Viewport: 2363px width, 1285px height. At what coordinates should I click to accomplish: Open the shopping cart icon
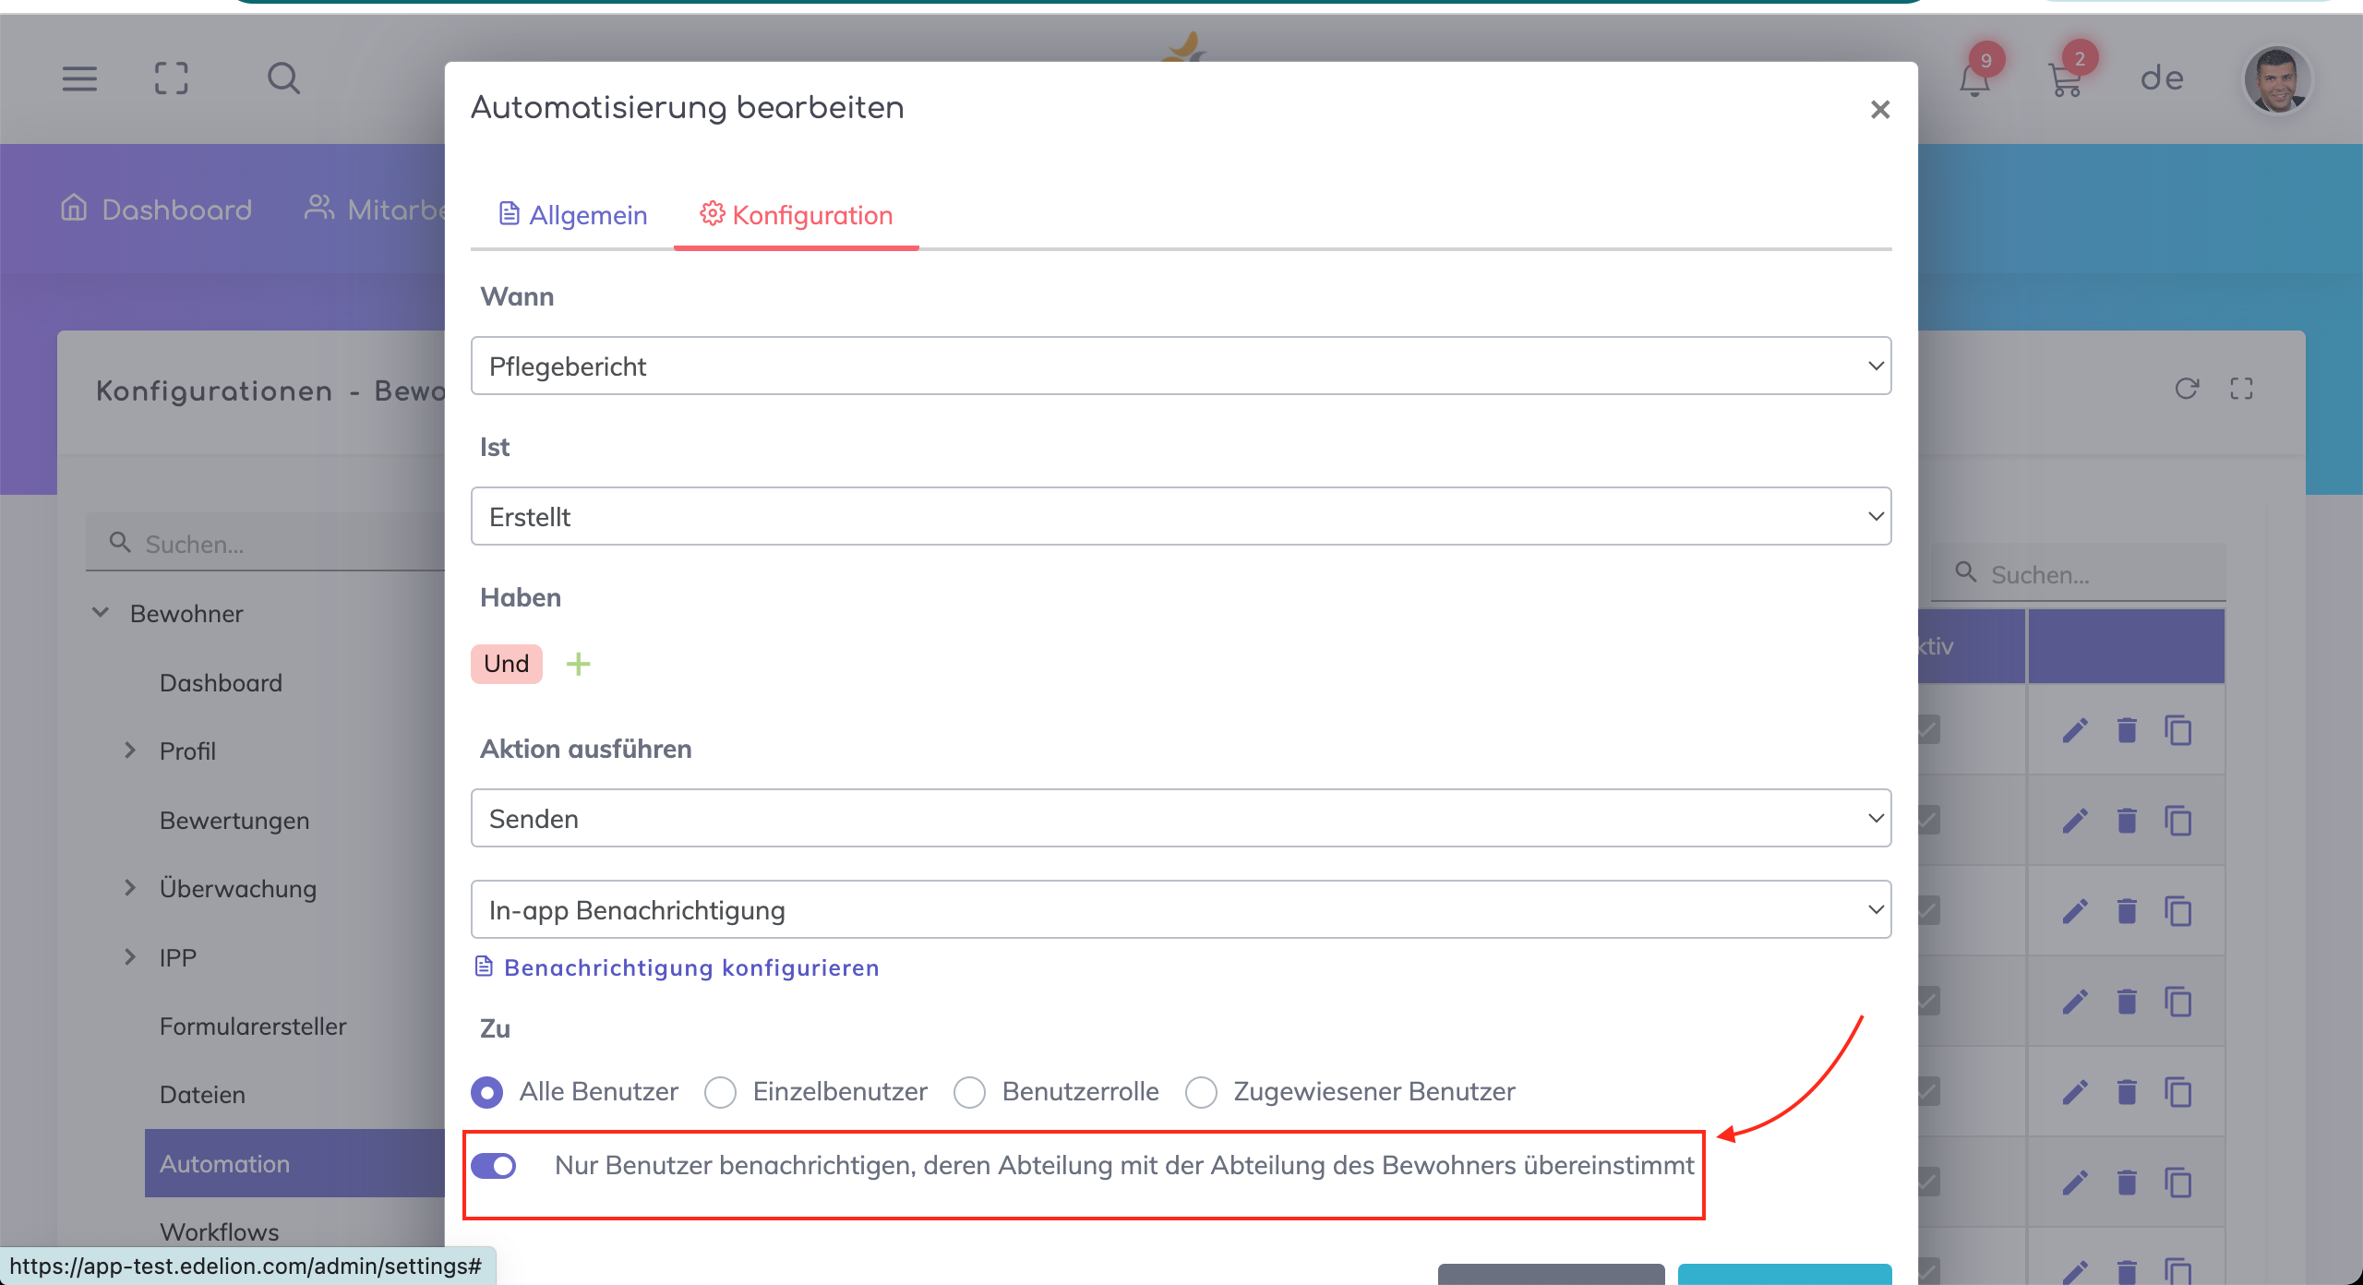pyautogui.click(x=2065, y=79)
